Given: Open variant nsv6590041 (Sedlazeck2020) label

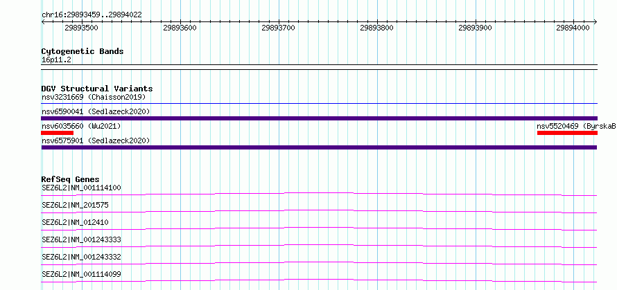Looking at the screenshot, I should point(96,111).
